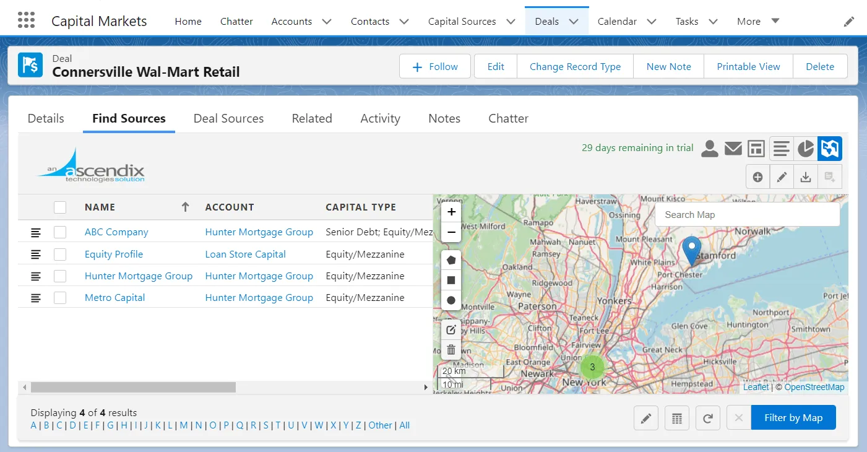Screen dimensions: 867x452
Task: Open row menu icon for ABC Company
Action: click(x=37, y=233)
